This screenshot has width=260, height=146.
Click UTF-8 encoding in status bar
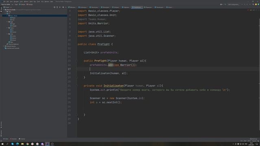tap(249, 141)
